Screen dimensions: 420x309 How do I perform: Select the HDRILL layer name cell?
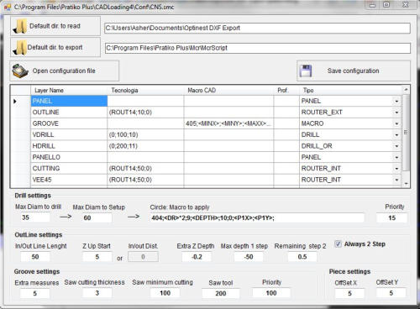(x=69, y=146)
